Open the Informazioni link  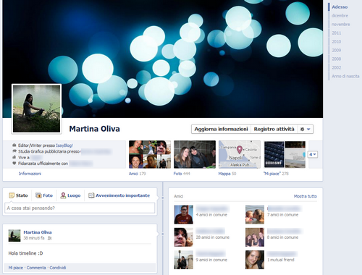click(30, 174)
